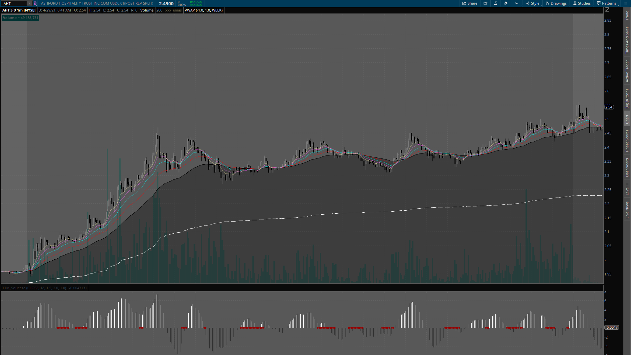Click the price axis scale icon

pyautogui.click(x=607, y=10)
